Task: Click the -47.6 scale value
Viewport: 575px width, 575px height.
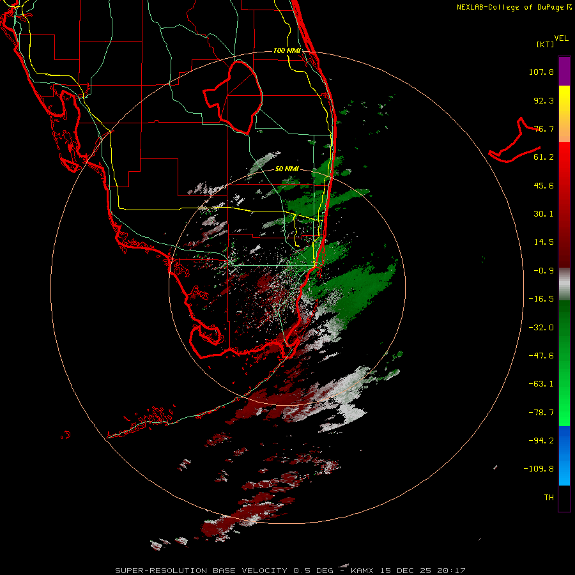Action: tap(541, 356)
